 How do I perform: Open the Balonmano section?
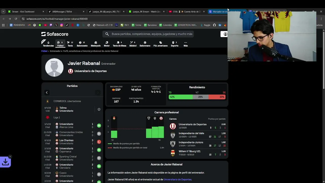(145, 44)
